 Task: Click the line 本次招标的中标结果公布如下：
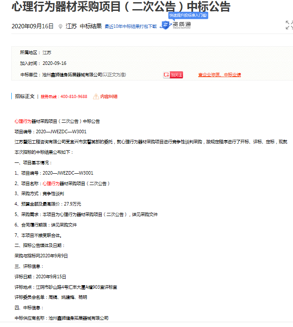pyautogui.click(x=44, y=152)
